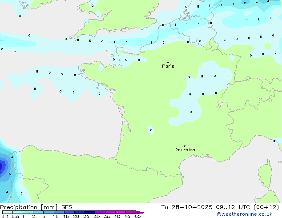Select the 0.1–0.5 mm legend swatch
This screenshot has height=218, width=282.
[8, 212]
